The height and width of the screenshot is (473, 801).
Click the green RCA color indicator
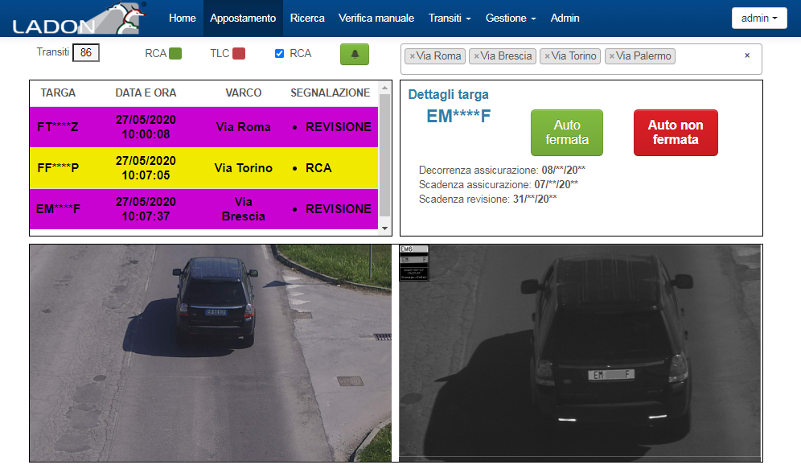point(175,54)
